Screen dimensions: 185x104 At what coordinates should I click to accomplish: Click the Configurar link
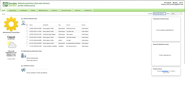[168, 3]
